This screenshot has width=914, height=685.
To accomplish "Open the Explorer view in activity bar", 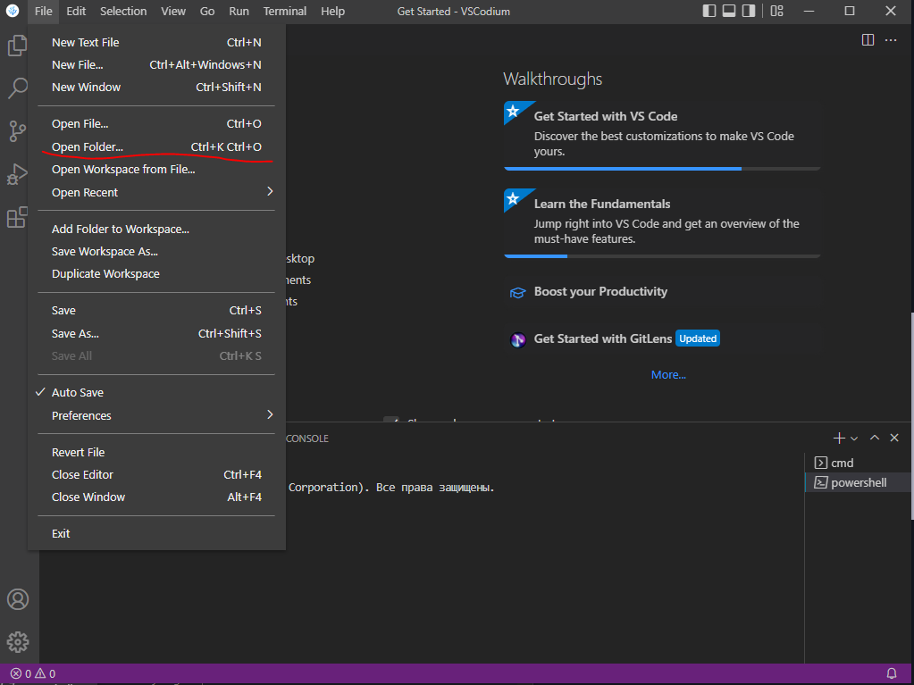I will [x=18, y=46].
